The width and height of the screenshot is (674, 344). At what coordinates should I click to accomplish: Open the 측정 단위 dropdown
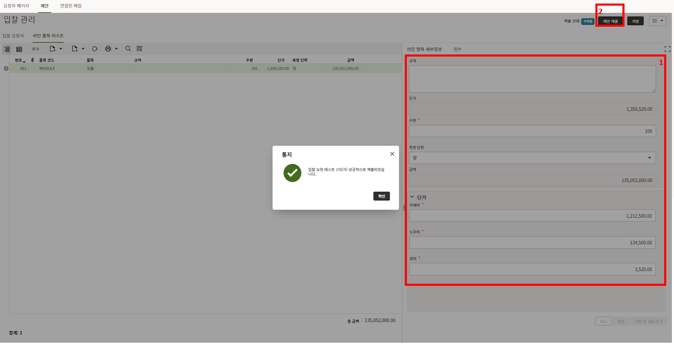point(532,158)
